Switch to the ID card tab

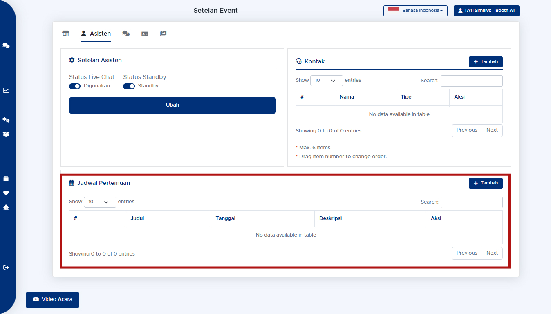coord(145,34)
